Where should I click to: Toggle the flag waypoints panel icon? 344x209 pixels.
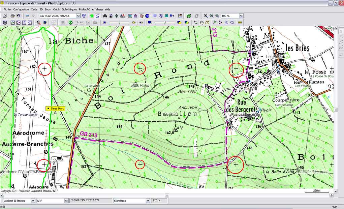(x=12, y=22)
